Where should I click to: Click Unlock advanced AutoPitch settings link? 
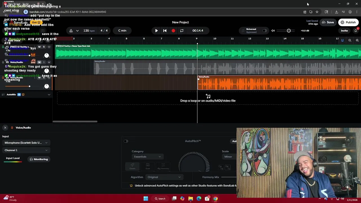pyautogui.click(x=185, y=186)
